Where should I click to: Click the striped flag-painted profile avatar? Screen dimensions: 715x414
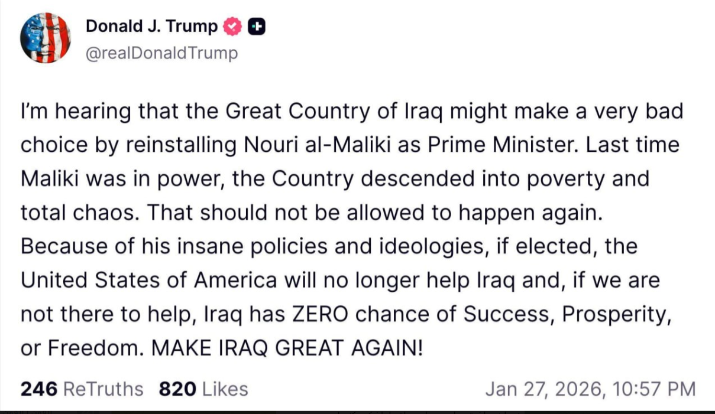click(46, 38)
